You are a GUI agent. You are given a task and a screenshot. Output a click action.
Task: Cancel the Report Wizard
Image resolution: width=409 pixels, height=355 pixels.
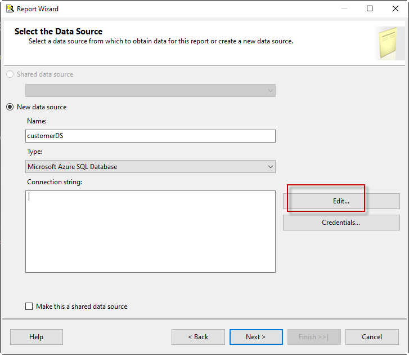[372, 337]
